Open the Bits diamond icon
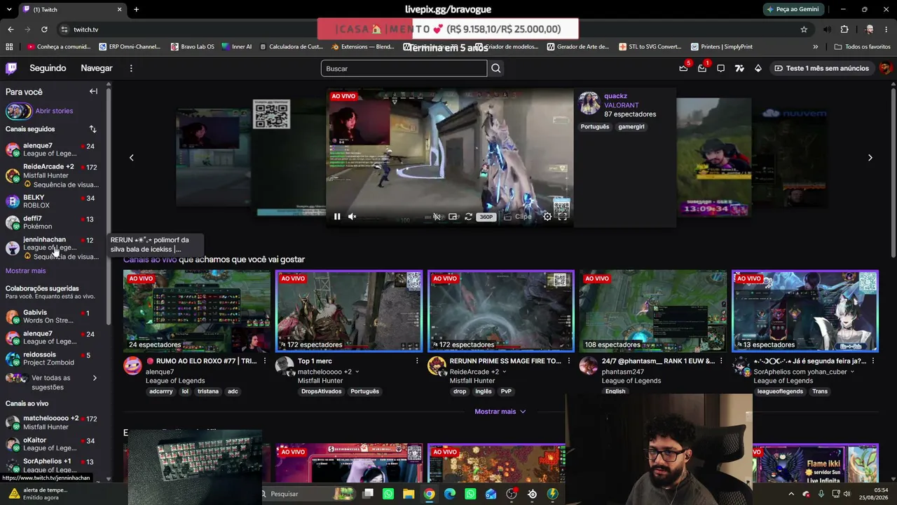Viewport: 897px width, 505px height. [x=758, y=68]
